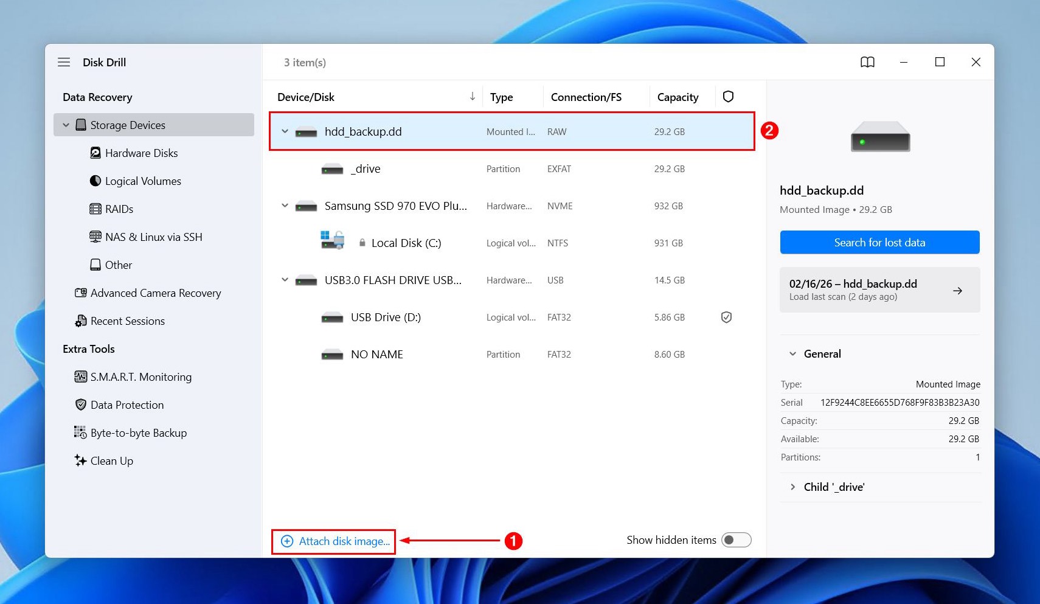Toggle Show hidden items switch
The height and width of the screenshot is (604, 1040).
point(736,540)
